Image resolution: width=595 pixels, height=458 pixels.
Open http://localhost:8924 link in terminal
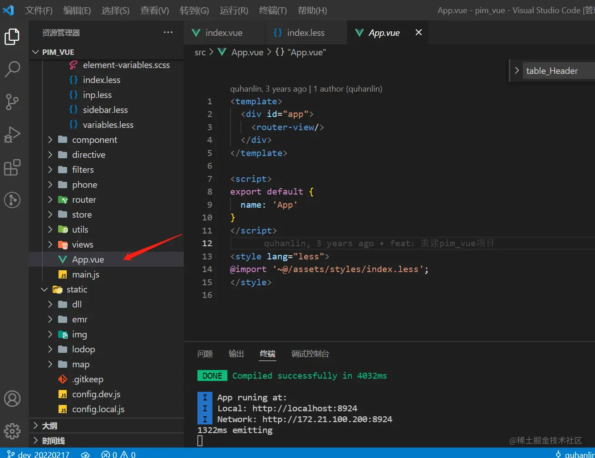pos(305,408)
